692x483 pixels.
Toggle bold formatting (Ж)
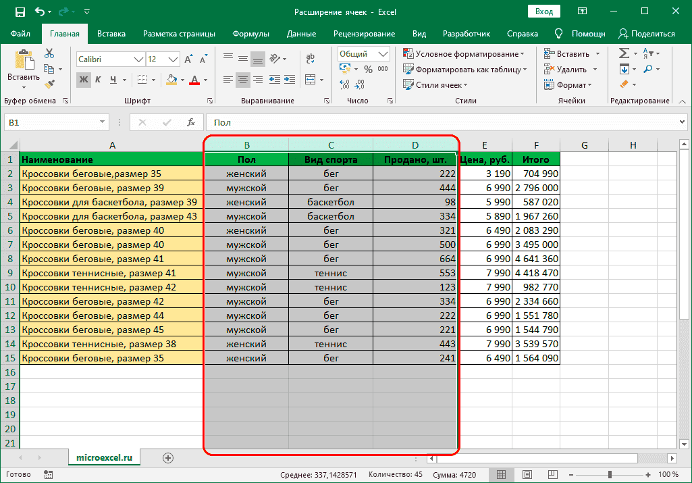84,80
